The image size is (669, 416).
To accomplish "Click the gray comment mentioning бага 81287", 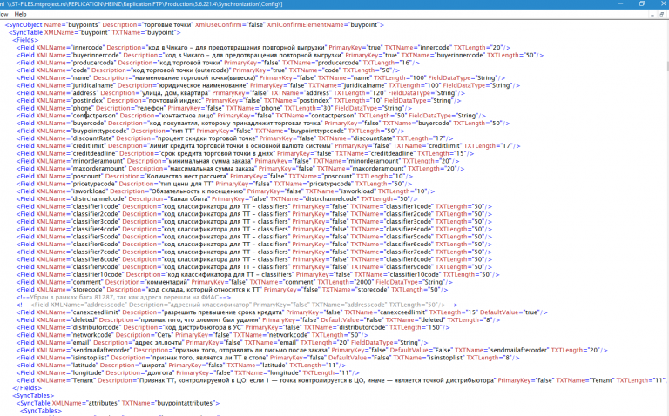I will point(124,297).
